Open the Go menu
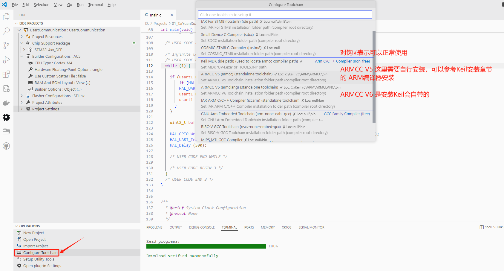 pos(70,4)
